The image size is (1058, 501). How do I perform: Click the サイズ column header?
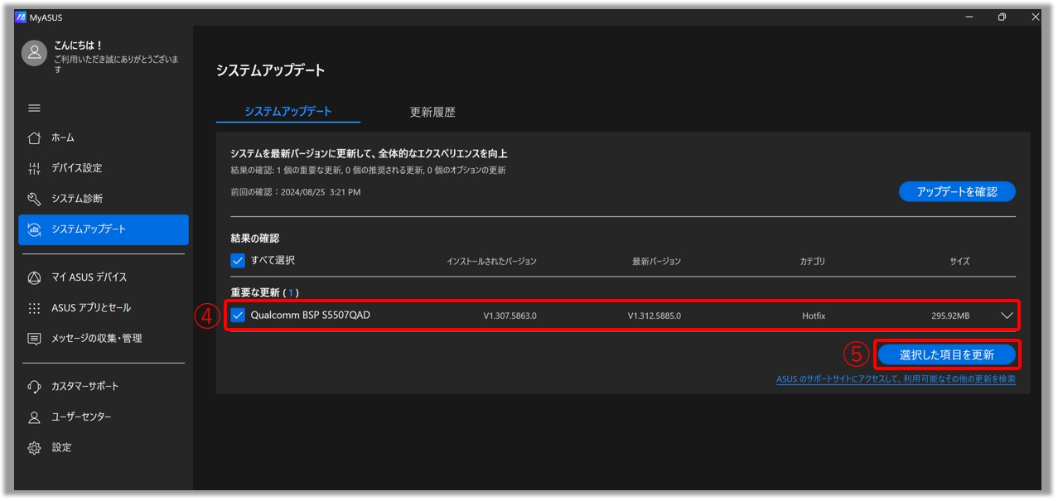(959, 262)
